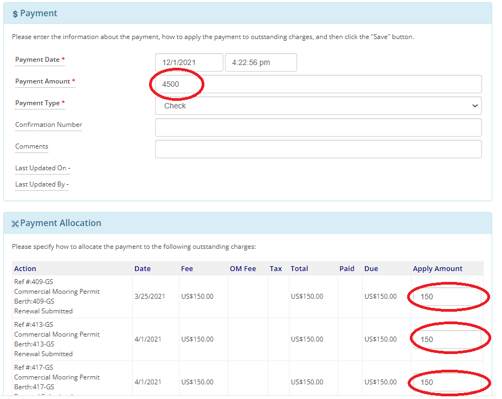
Task: Click the OM Fee column header
Action: point(243,268)
